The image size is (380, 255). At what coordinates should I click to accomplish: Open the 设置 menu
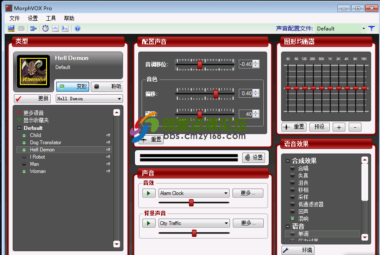33,19
